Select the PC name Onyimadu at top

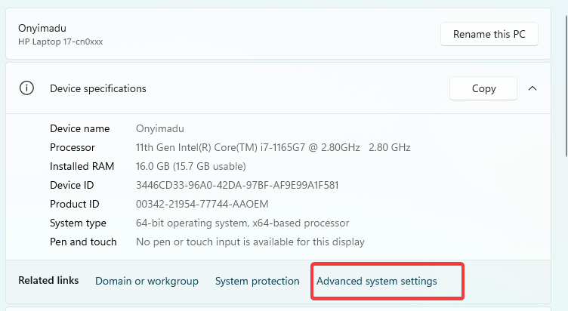(42, 28)
